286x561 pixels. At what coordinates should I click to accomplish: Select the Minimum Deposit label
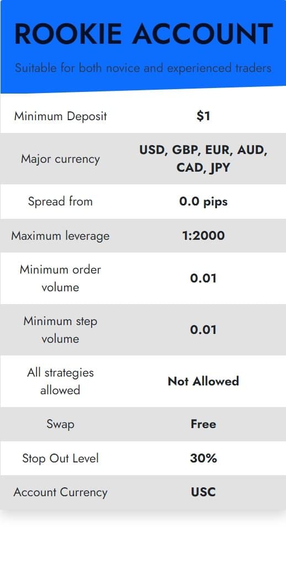[x=60, y=116]
